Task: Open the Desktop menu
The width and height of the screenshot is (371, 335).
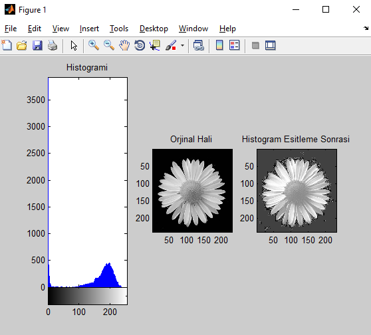Action: pos(154,29)
